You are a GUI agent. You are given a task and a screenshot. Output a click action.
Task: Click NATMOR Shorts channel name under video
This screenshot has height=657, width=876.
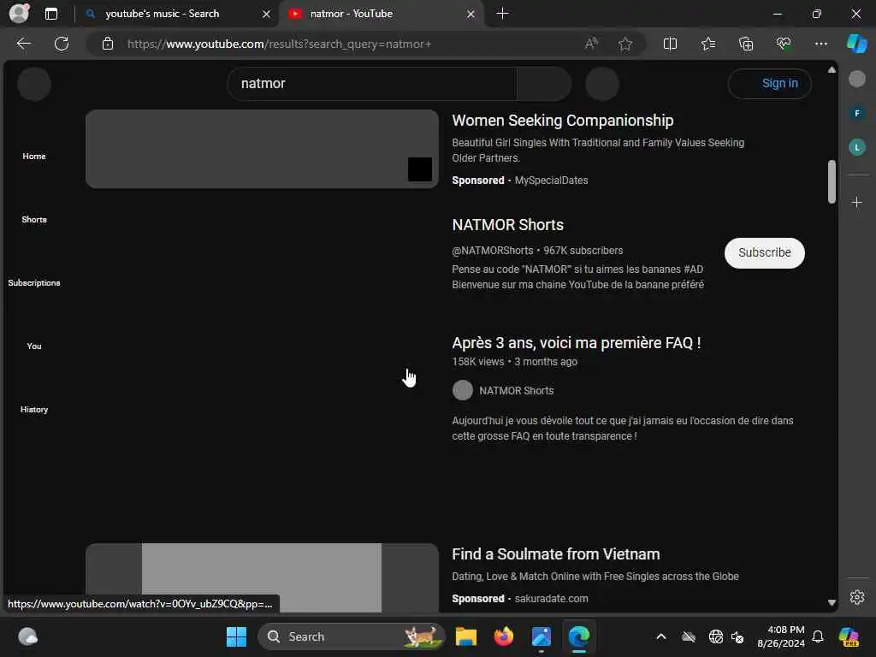pyautogui.click(x=516, y=390)
